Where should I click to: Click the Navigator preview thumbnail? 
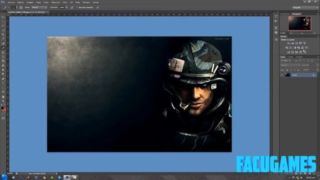click(299, 23)
